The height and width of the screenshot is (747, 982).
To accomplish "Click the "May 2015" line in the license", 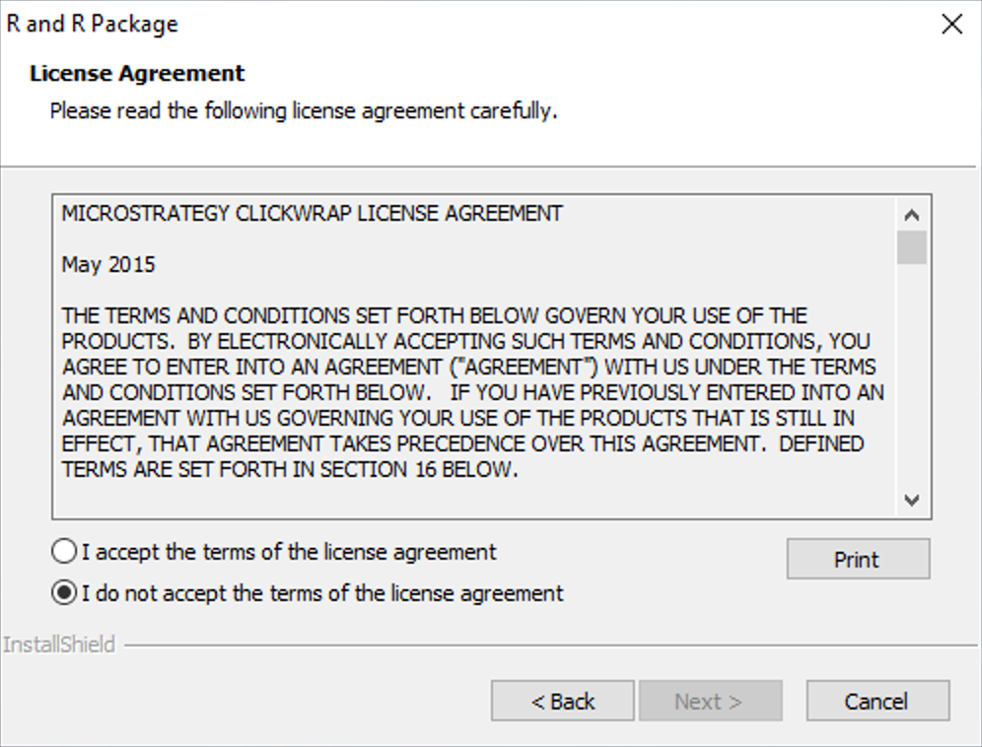I will tap(108, 264).
